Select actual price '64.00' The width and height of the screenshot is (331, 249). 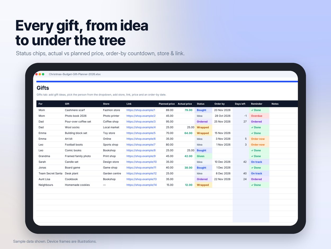[189, 133]
